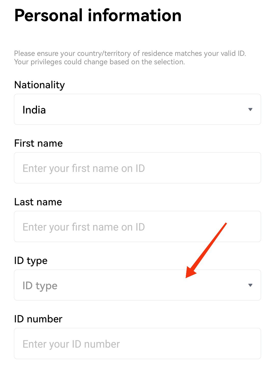Click the "ID type" label above dropdown
Viewport: 275px width, 366px height.
[x=31, y=261]
